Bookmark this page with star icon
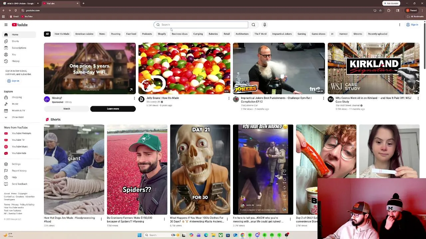The width and height of the screenshot is (426, 239). 380,10
